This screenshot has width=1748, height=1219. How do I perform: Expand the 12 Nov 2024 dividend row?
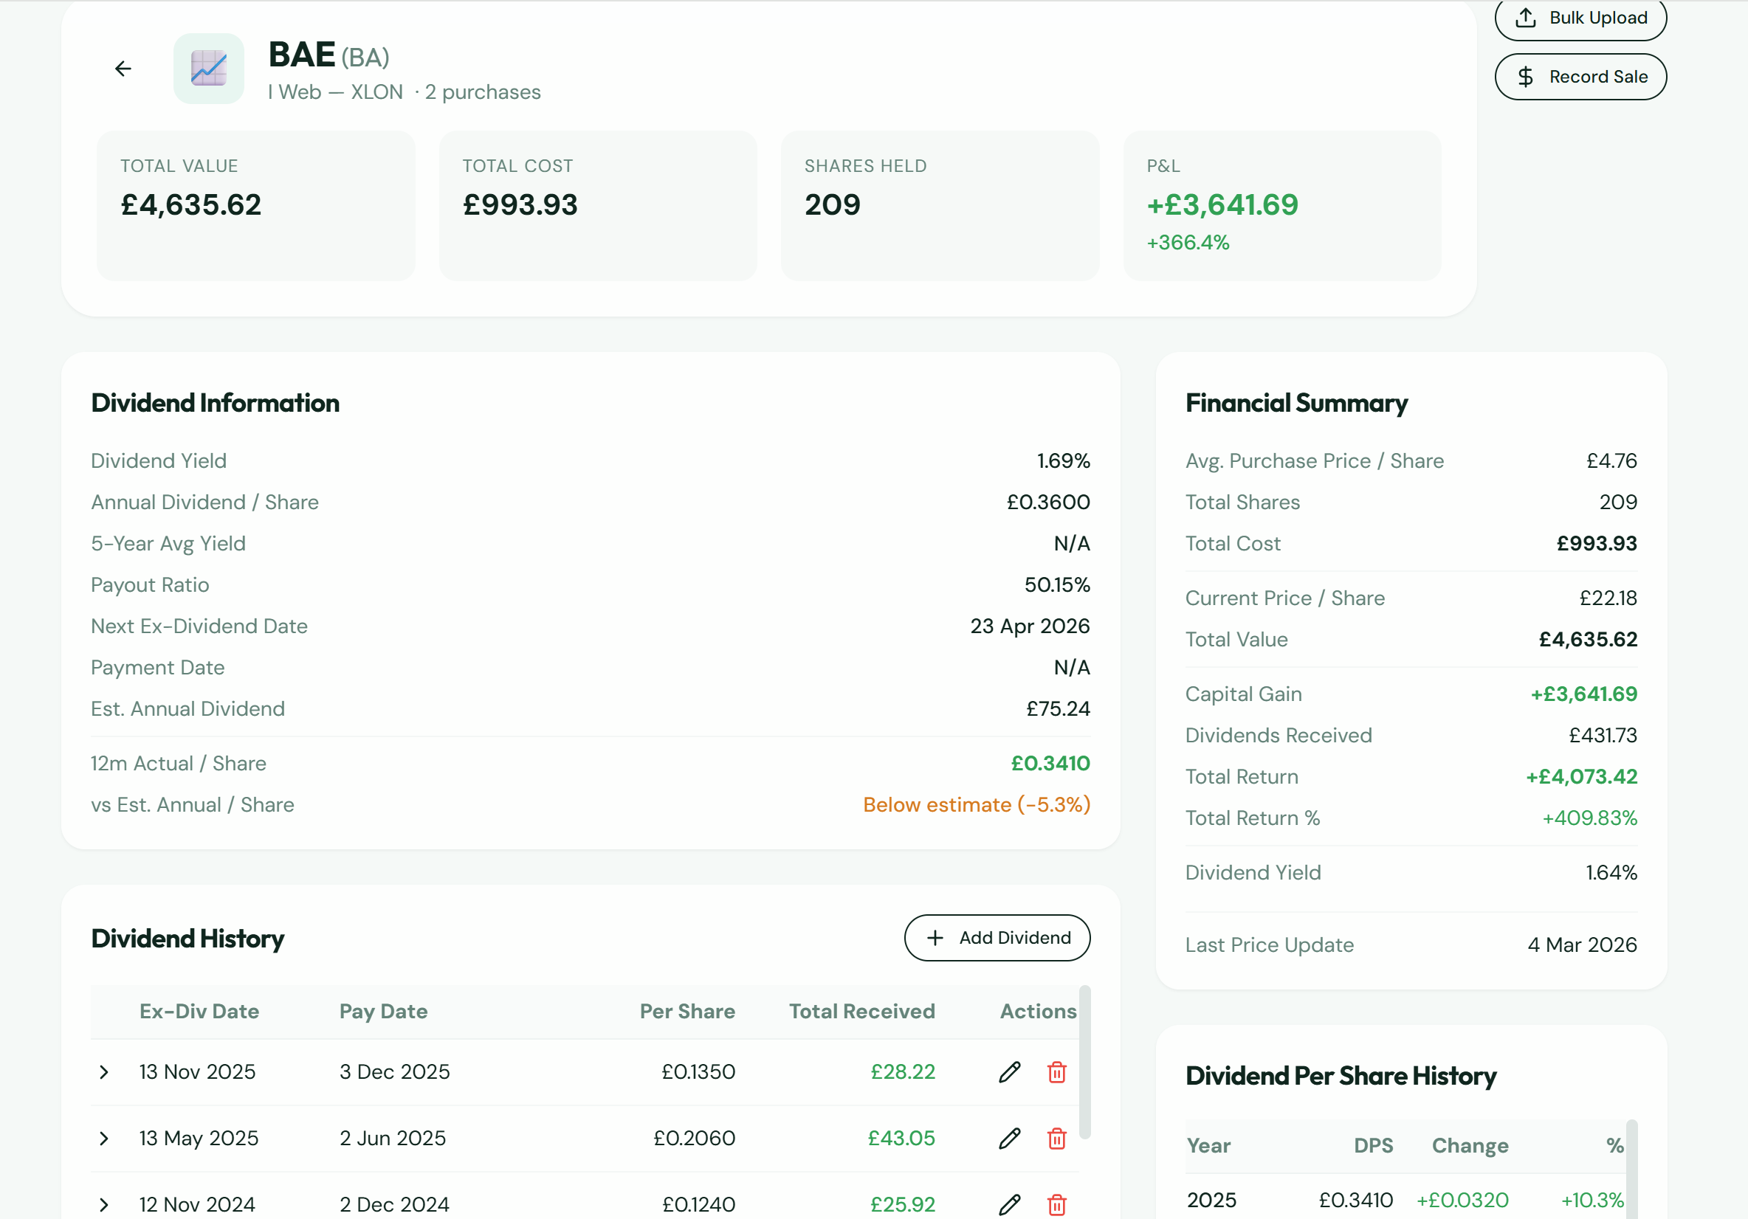pyautogui.click(x=103, y=1204)
